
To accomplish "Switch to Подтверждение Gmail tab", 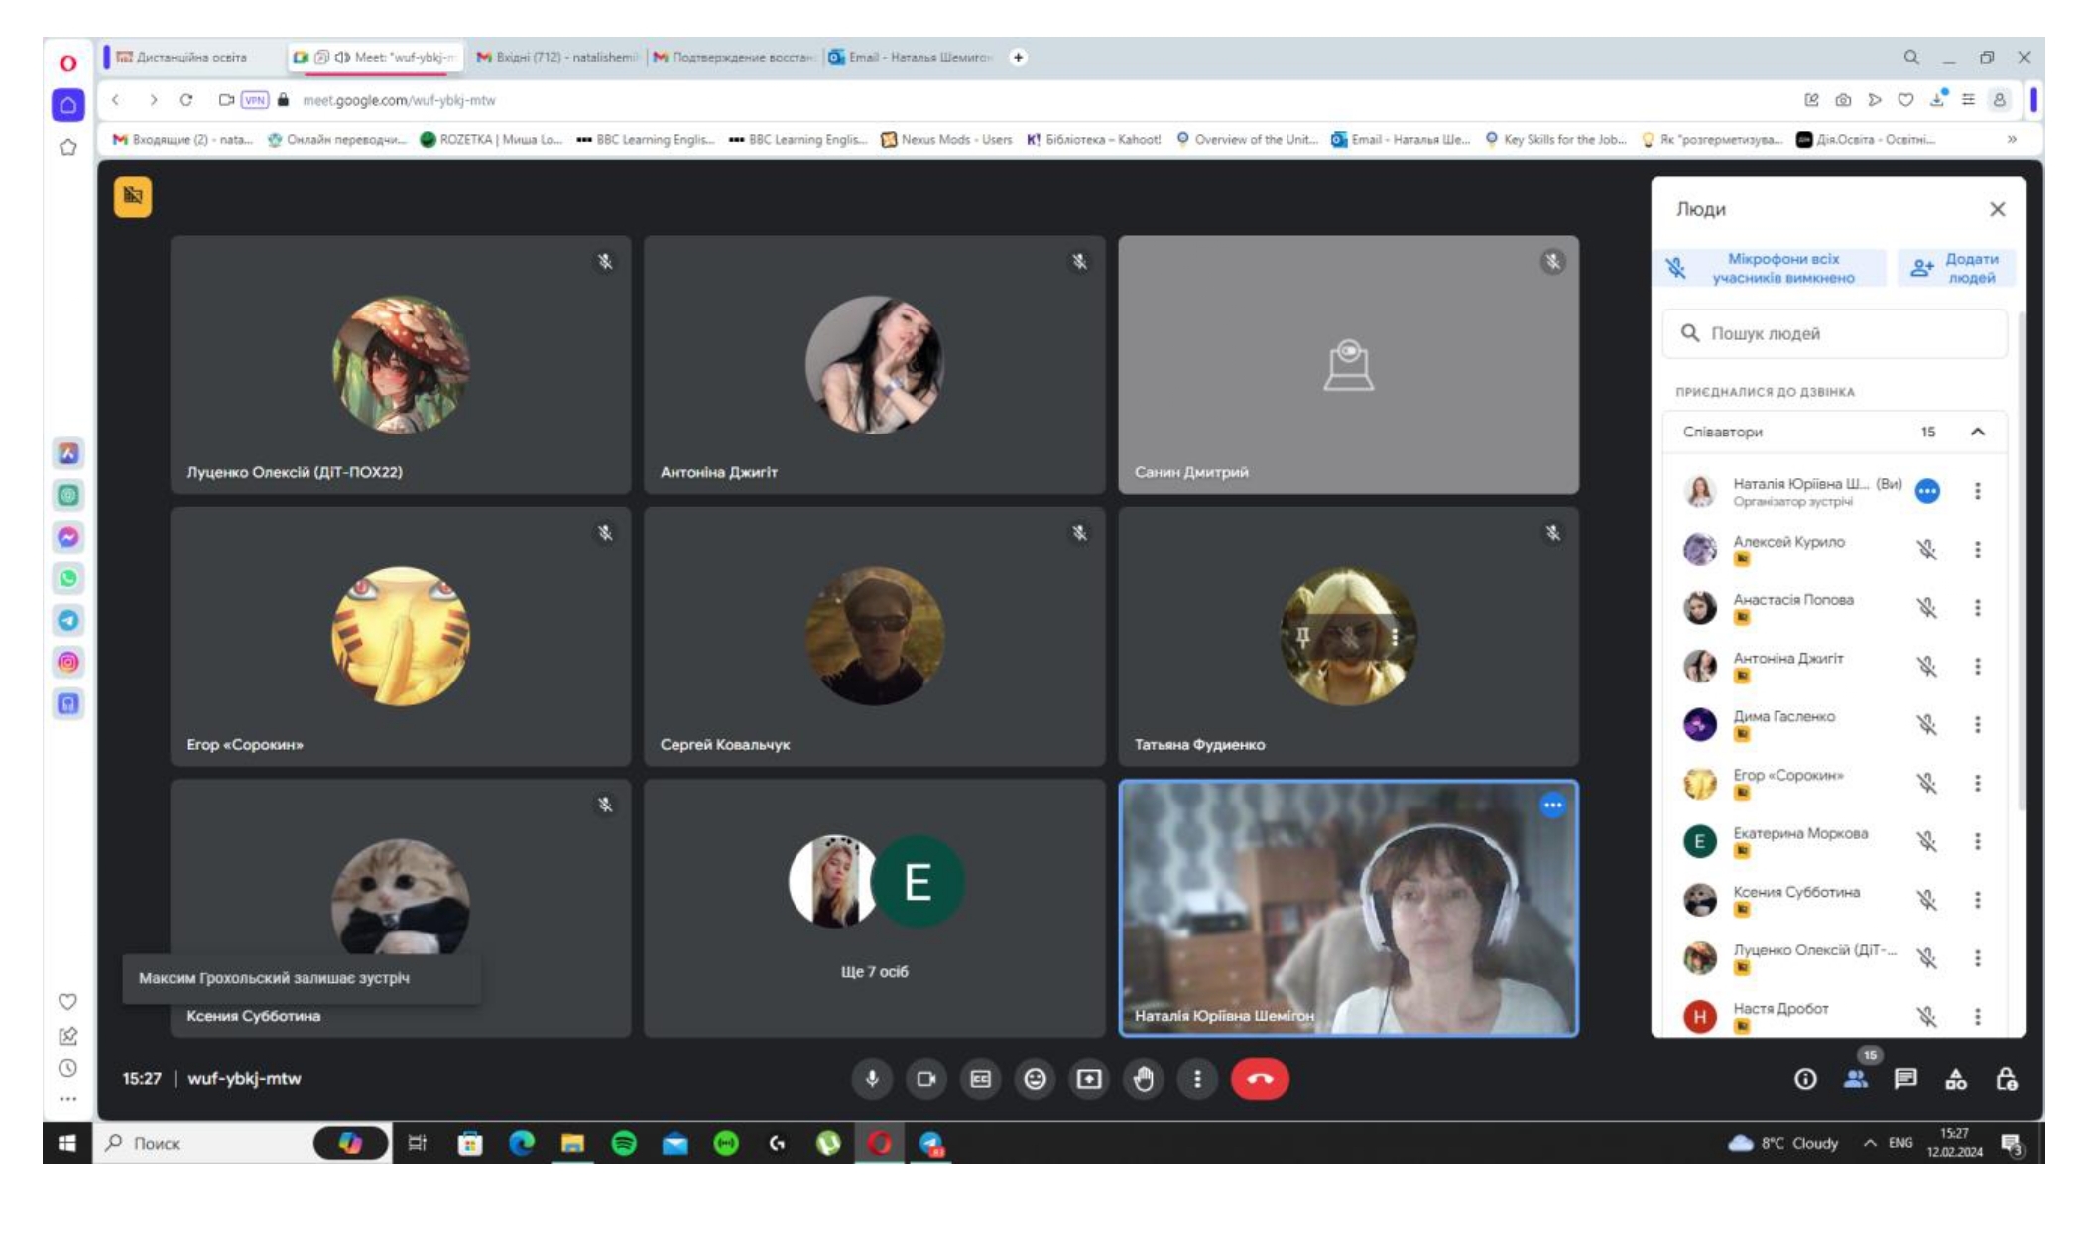I will coord(734,57).
